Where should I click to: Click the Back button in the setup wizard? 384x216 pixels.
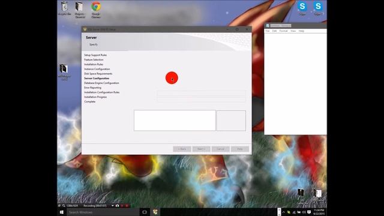(182, 149)
